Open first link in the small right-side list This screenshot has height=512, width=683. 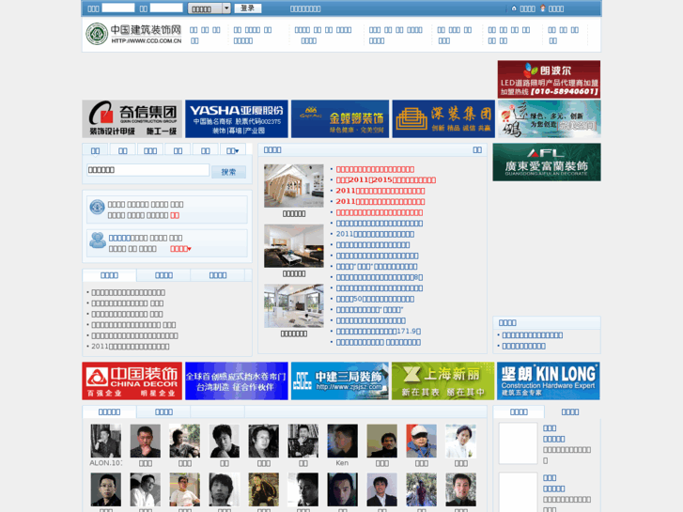click(x=533, y=335)
